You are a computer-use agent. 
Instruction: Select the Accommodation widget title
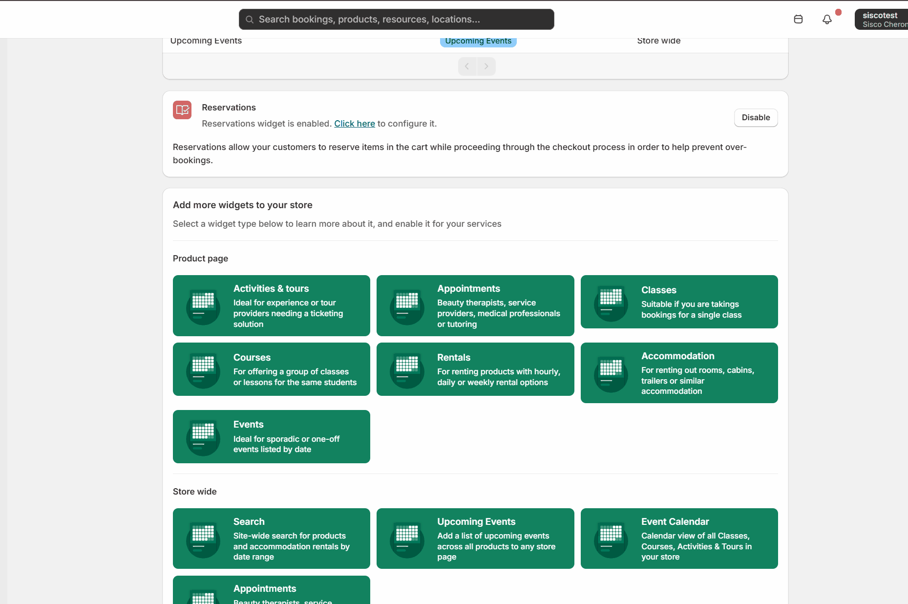pyautogui.click(x=677, y=356)
